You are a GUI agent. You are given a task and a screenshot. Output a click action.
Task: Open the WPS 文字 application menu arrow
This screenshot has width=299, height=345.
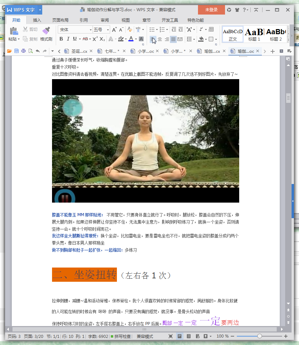[40, 10]
